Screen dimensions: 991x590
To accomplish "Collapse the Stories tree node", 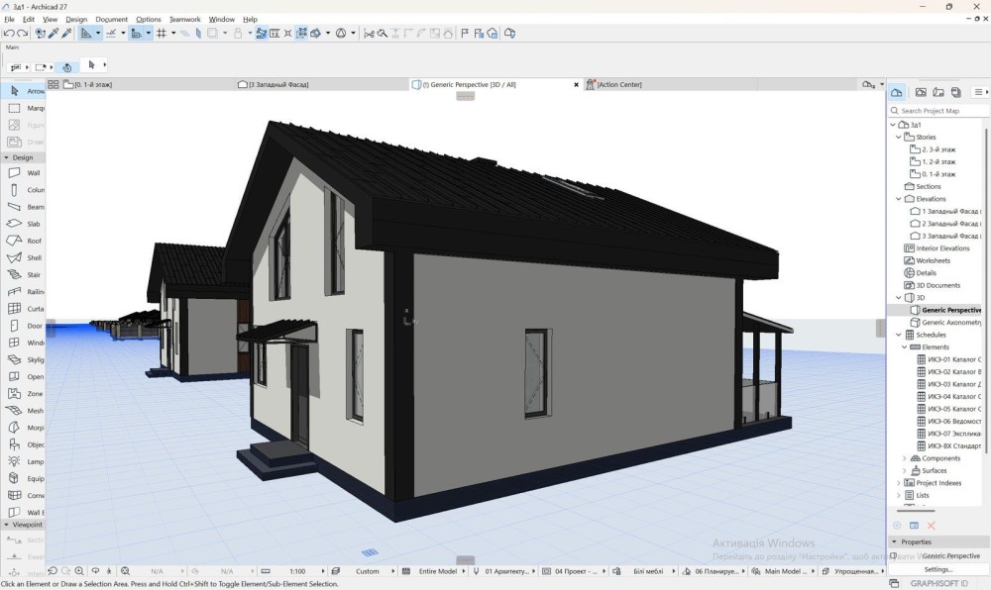I will 899,137.
